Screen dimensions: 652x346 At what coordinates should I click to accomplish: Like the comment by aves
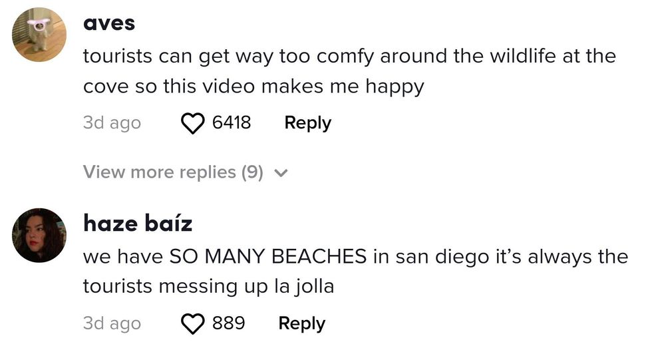[x=192, y=123]
